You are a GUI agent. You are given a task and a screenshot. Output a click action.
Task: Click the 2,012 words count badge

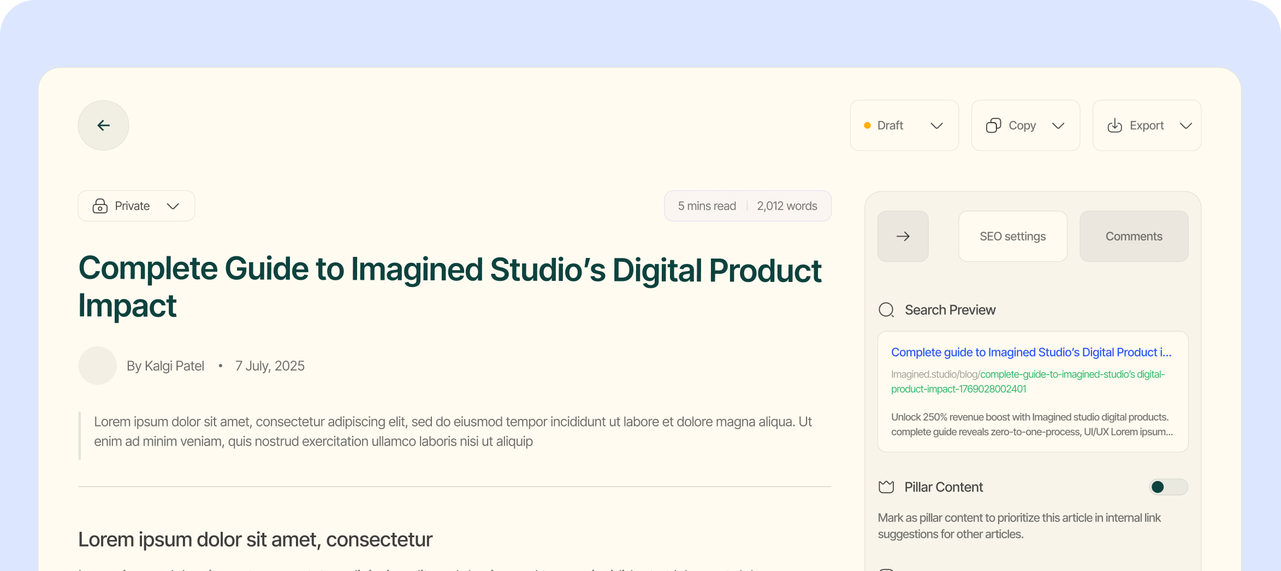(787, 206)
